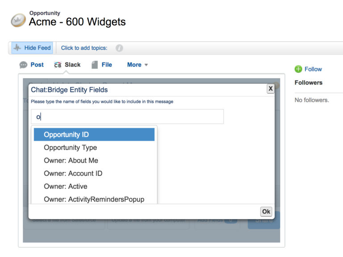Click the topics info icon
343x257 pixels.
[x=119, y=48]
